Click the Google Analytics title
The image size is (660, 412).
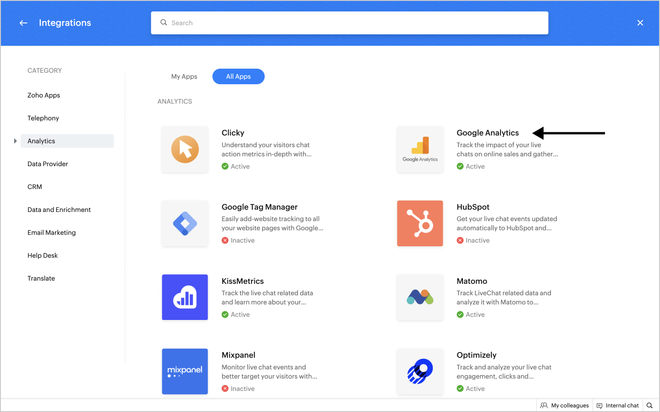pyautogui.click(x=488, y=133)
